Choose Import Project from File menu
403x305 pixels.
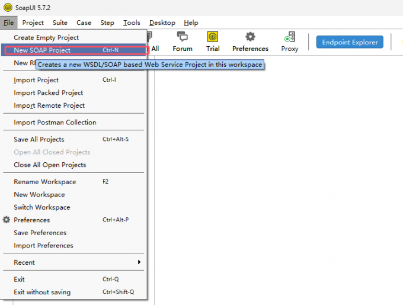tap(73, 80)
